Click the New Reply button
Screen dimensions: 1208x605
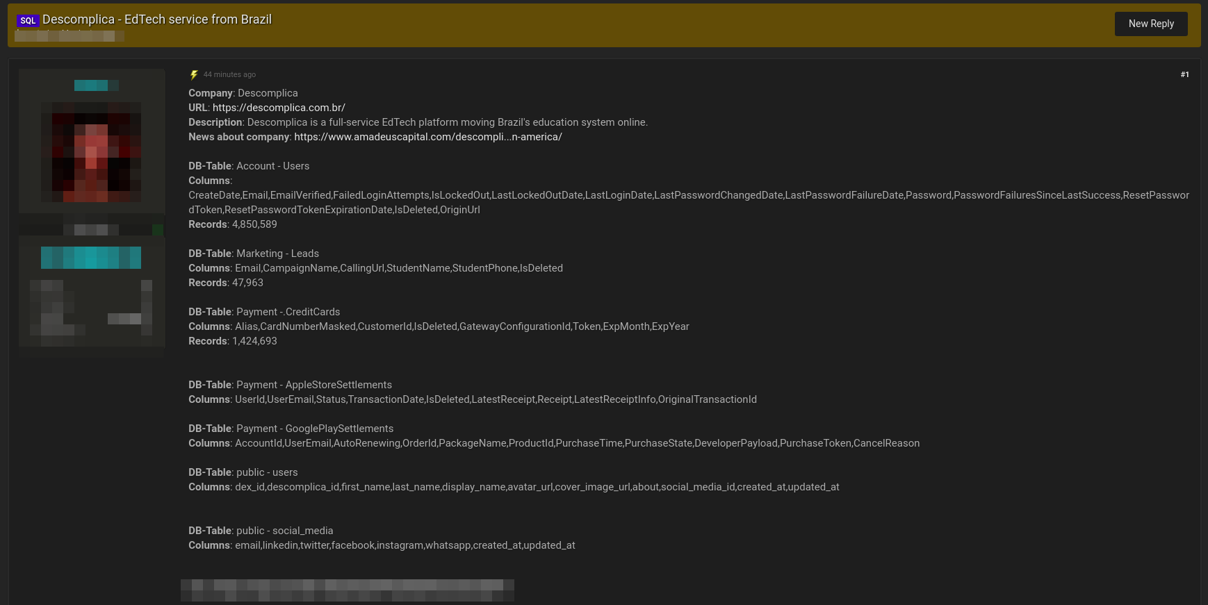1150,24
